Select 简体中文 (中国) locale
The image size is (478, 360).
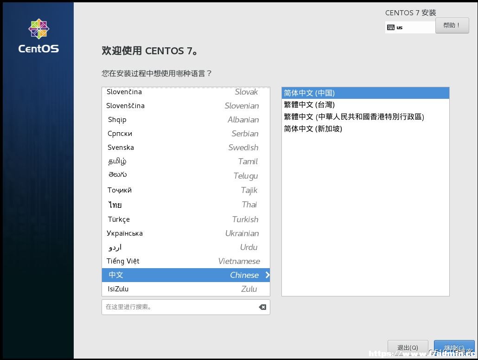pos(365,93)
